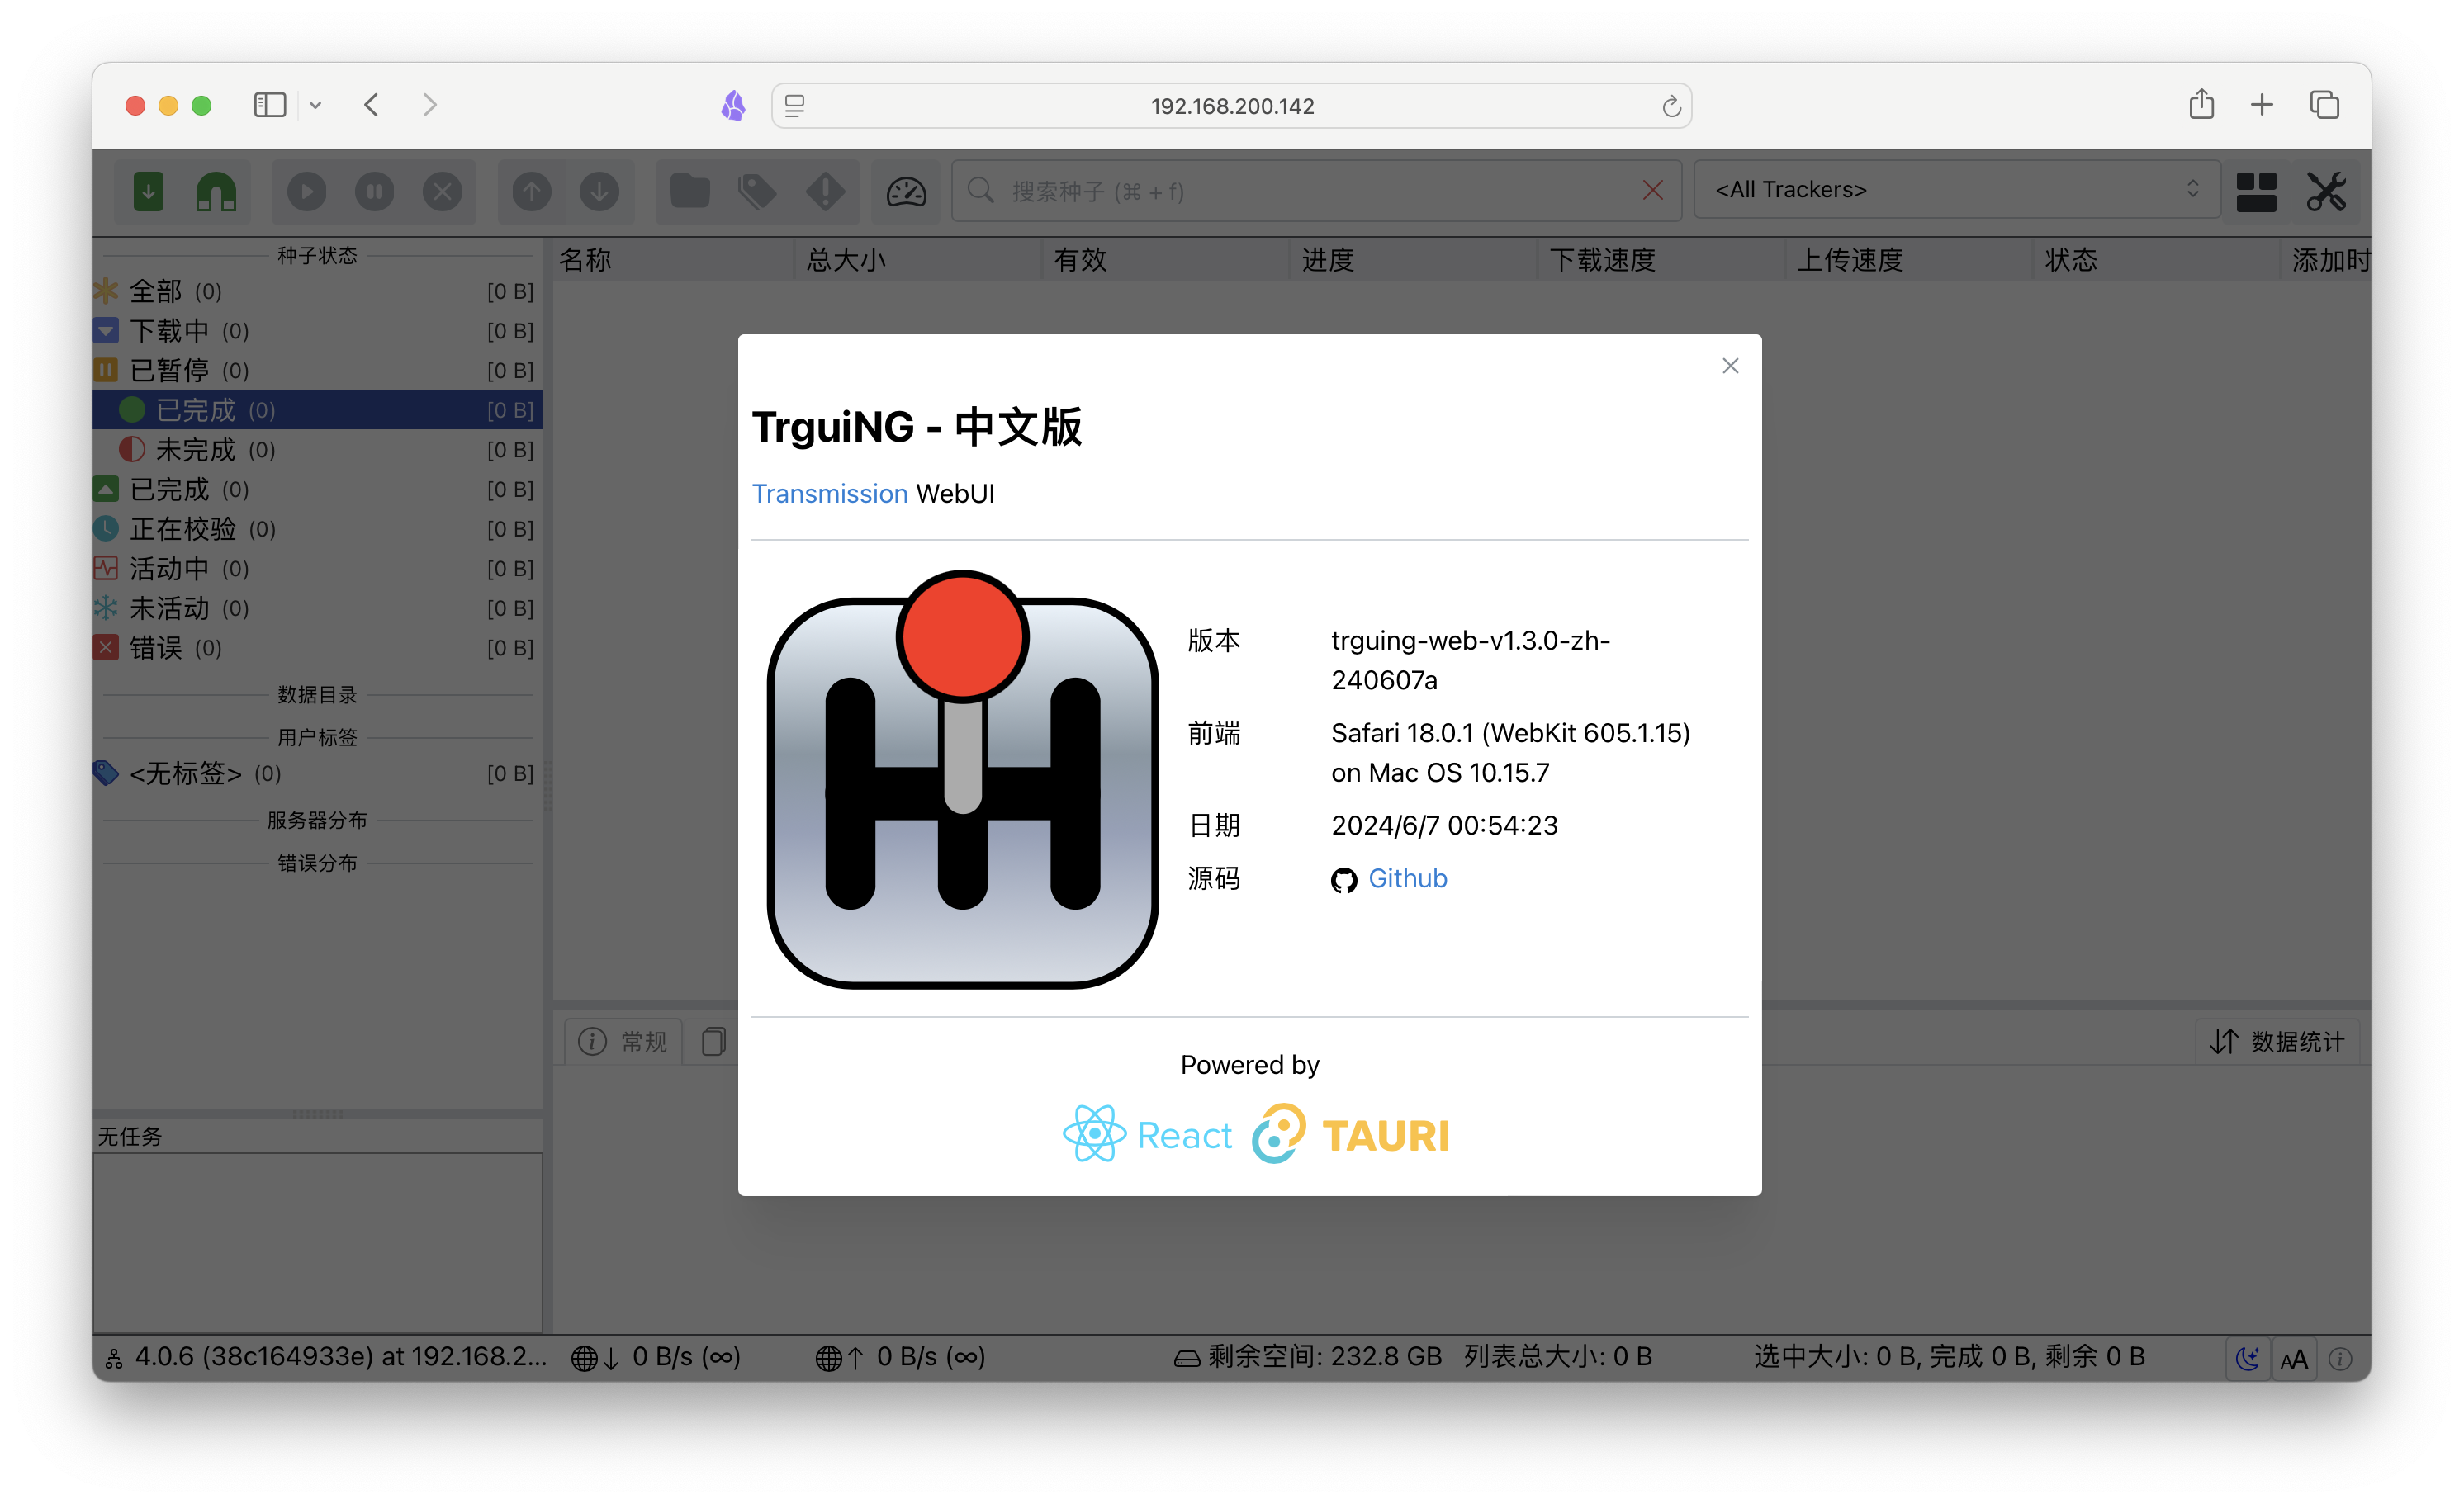
Task: Select 下载中 filter in sidebar
Action: (x=170, y=331)
